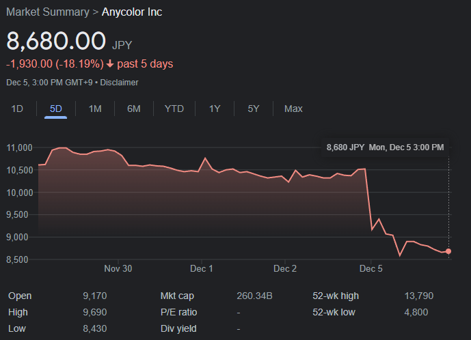Open the Market Summary breadcrumb link
471x340 pixels.
coord(48,12)
